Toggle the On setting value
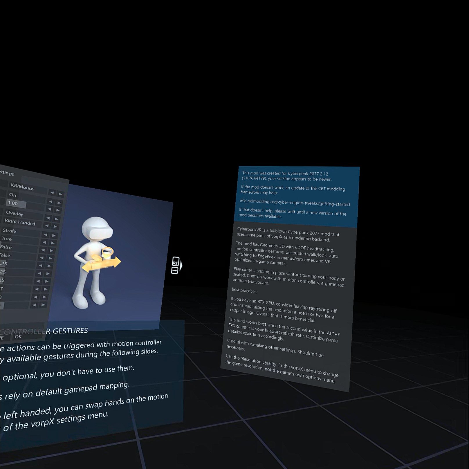The image size is (469, 469). tap(12, 195)
